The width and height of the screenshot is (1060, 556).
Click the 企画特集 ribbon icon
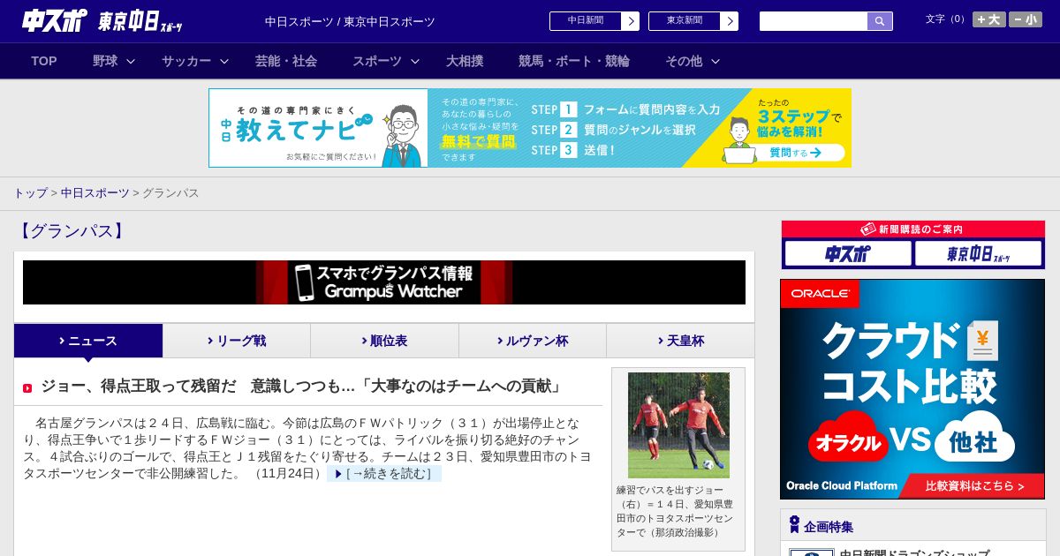coord(794,525)
